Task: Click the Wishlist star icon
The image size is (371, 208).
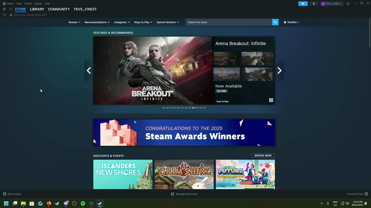Action: coord(285,22)
